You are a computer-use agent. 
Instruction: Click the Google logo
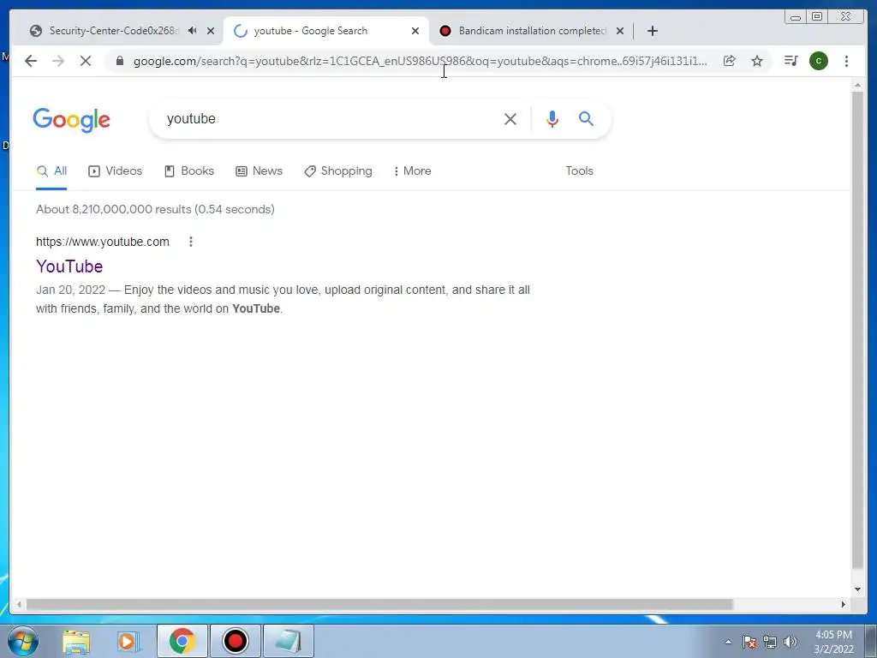(x=72, y=120)
